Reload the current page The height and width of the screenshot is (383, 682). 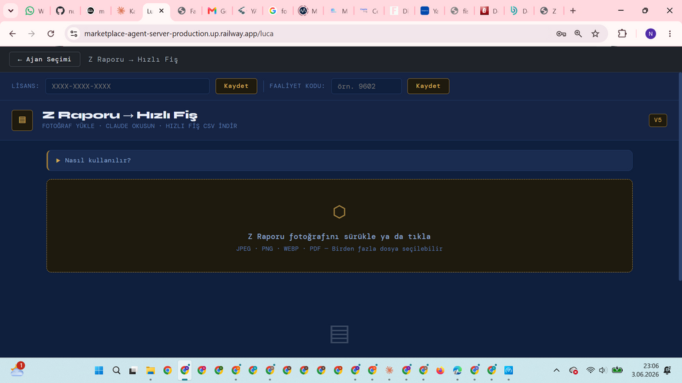tap(51, 33)
